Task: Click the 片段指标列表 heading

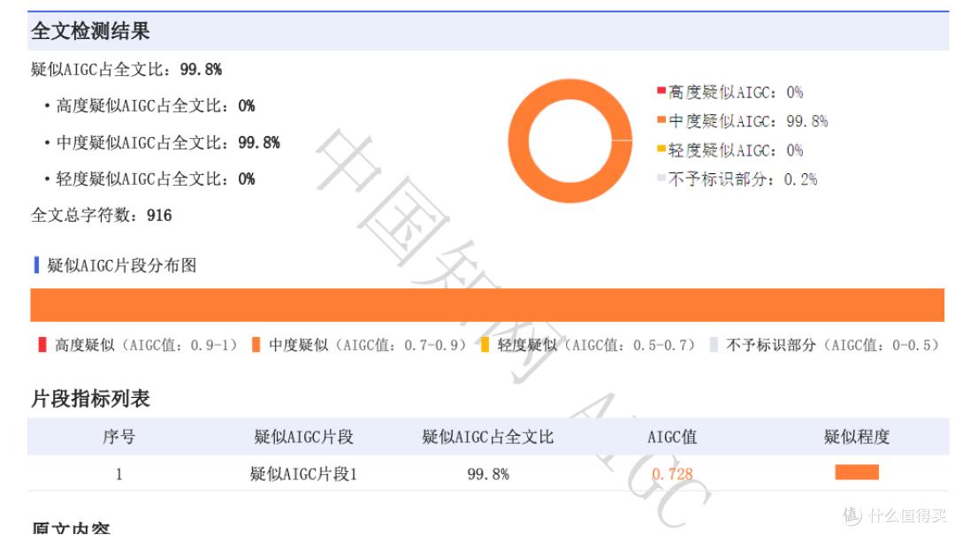Action: [x=90, y=399]
